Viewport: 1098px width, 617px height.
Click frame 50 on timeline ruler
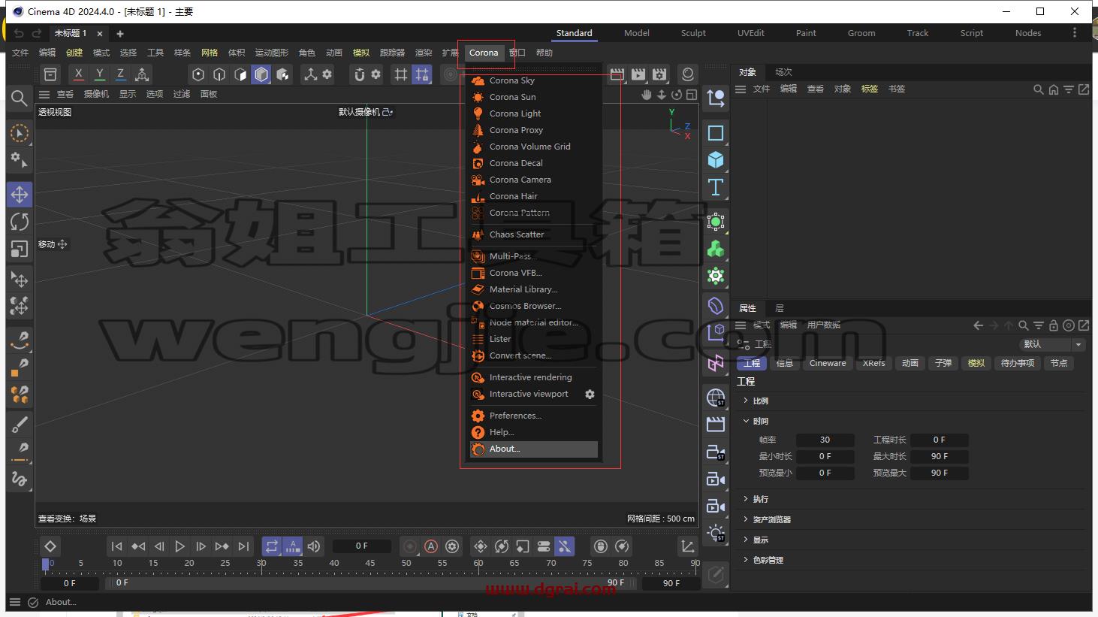406,563
